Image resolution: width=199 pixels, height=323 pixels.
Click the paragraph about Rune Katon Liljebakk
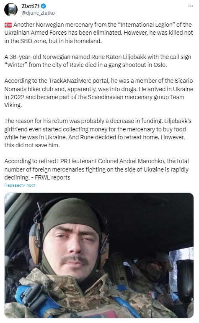98,61
